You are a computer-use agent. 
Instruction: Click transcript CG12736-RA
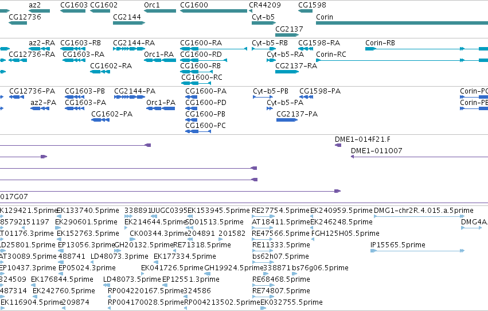click(x=18, y=60)
